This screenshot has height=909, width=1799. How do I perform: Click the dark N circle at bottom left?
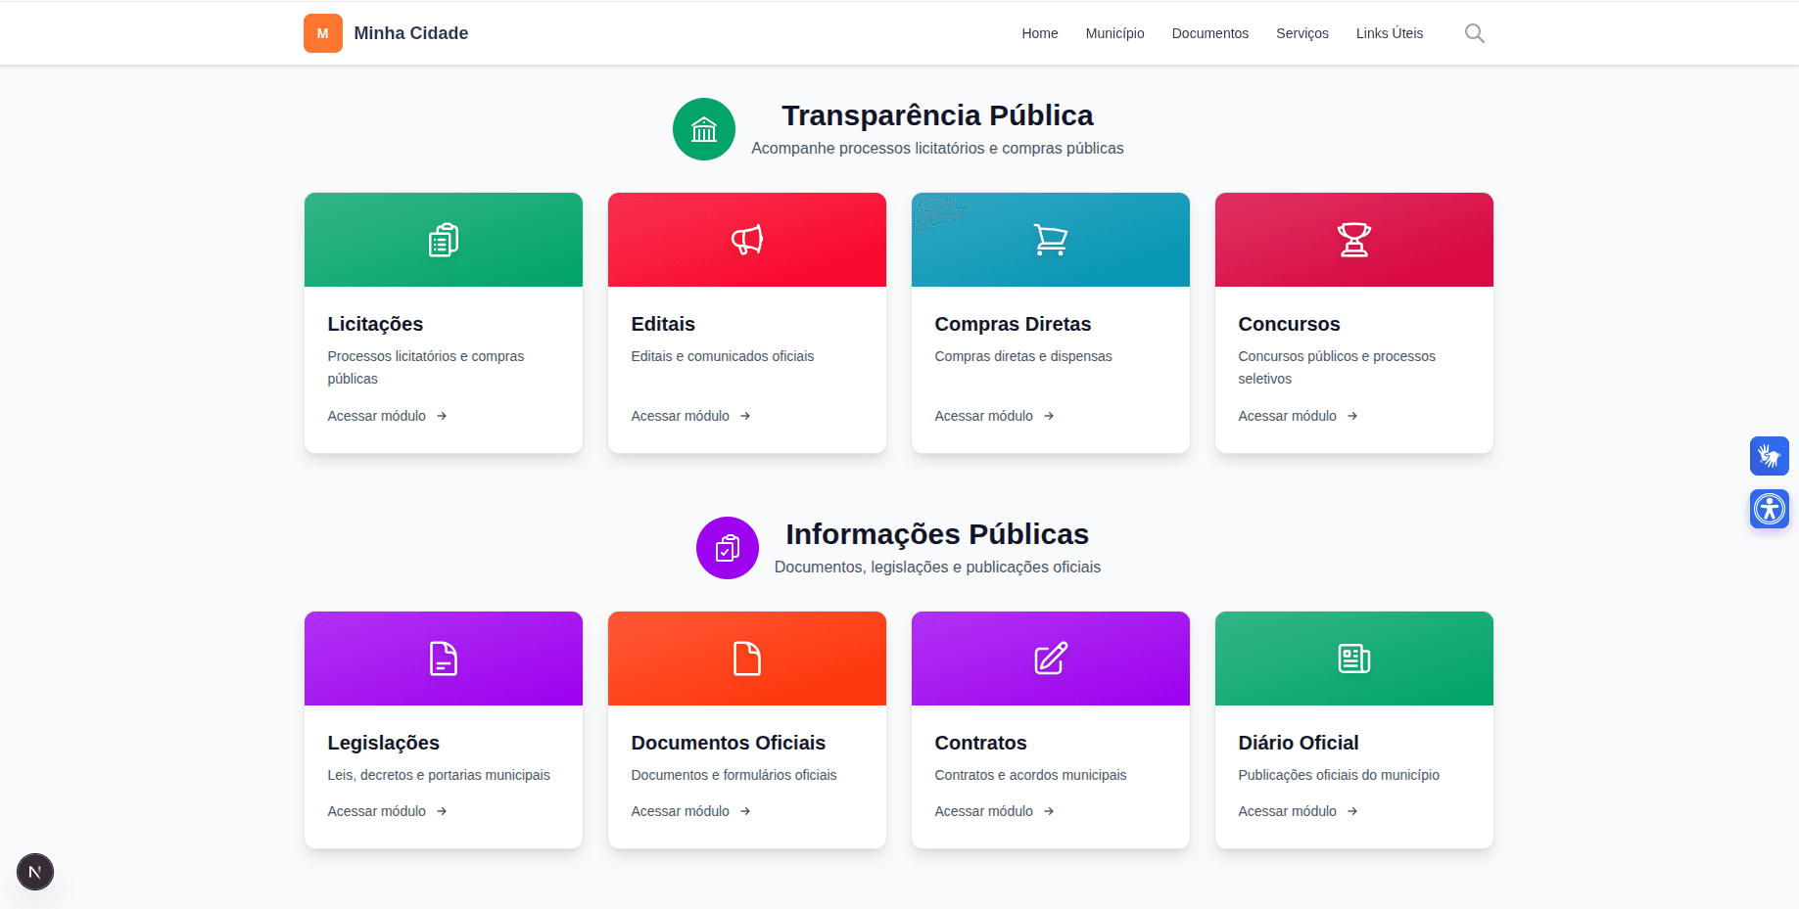(x=35, y=872)
